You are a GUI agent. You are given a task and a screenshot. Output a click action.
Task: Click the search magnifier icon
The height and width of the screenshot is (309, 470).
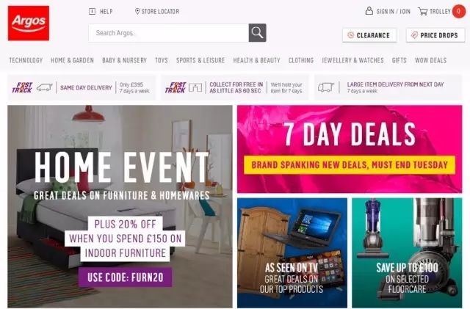(x=257, y=33)
